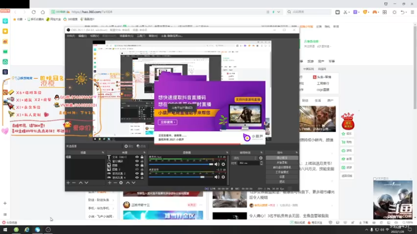Viewport: 417px width, 234px height.
Task: Open the OBS 帮助(H) menu
Action: [153, 36]
